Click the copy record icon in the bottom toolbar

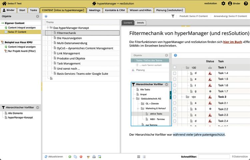(75, 157)
